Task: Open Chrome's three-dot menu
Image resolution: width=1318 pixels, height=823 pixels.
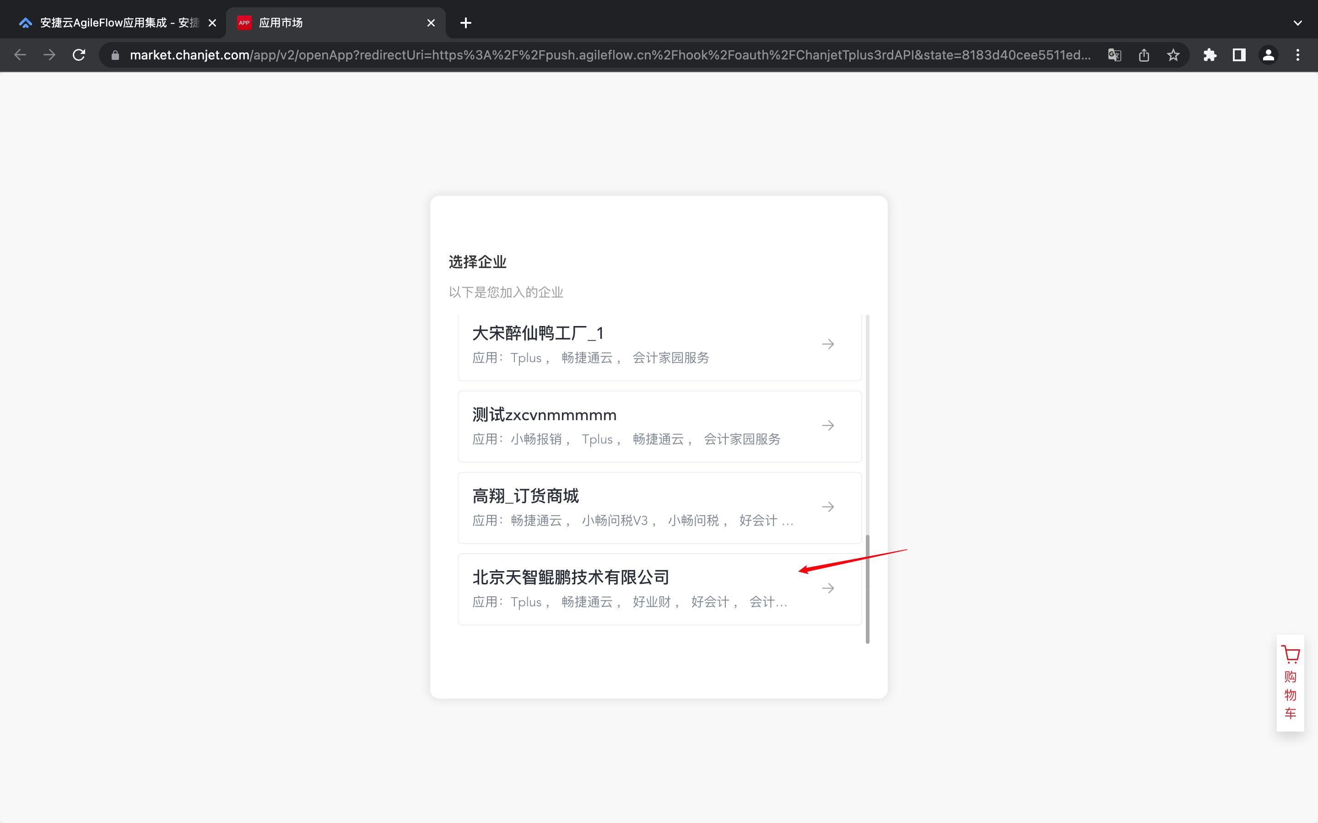Action: click(x=1297, y=54)
